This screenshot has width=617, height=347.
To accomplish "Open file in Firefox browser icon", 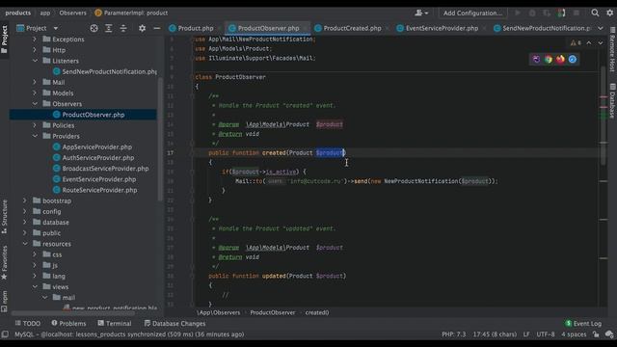I will pos(560,60).
